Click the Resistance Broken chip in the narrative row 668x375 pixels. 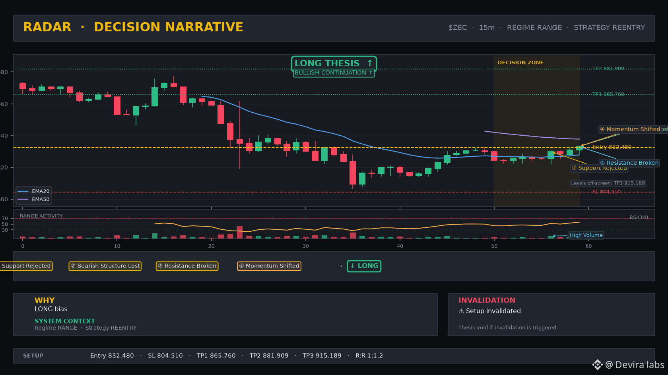[x=187, y=266]
